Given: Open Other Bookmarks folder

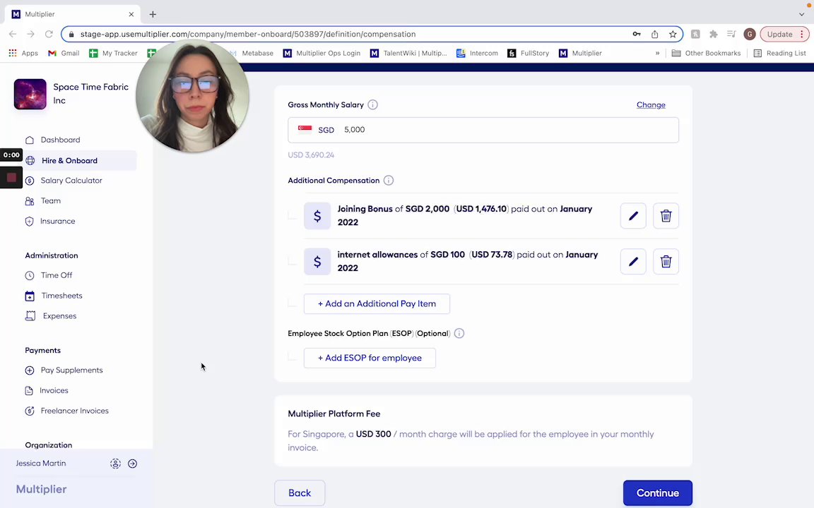Looking at the screenshot, I should 706,53.
